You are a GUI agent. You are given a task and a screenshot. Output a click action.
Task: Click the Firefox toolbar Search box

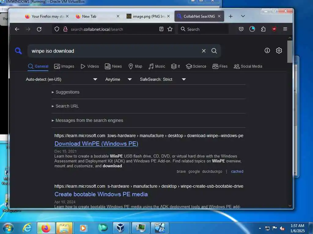click(x=203, y=29)
